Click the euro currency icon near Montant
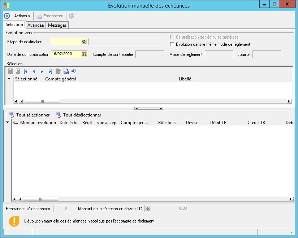Viewport: 298px width, 238px height. pyautogui.click(x=148, y=208)
